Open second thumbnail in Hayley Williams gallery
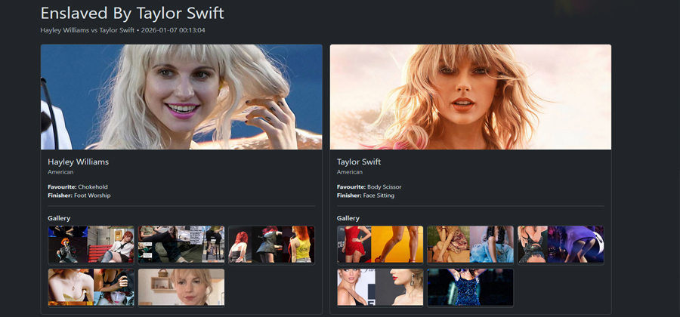The image size is (680, 317). click(181, 245)
